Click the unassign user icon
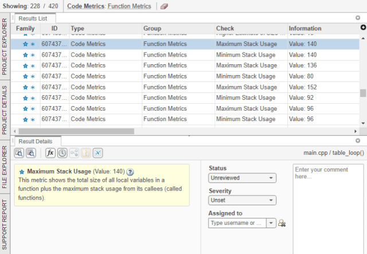The width and height of the screenshot is (367, 254). click(x=282, y=223)
